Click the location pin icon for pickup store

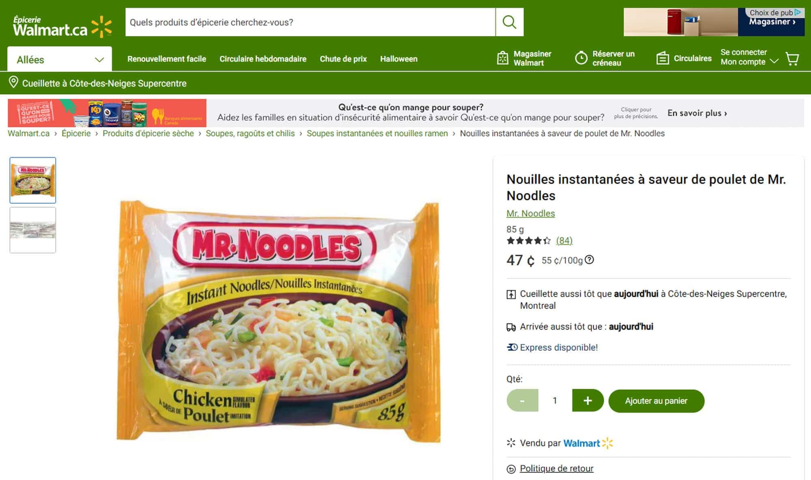point(13,82)
